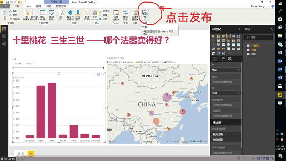Switch to Data view in left sidebar
This screenshot has width=286, height=161.
point(4,36)
